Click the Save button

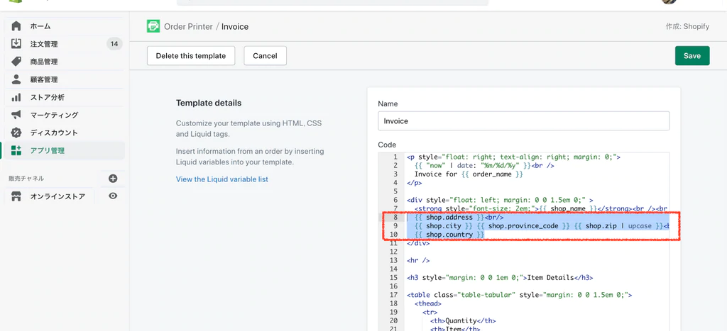692,56
